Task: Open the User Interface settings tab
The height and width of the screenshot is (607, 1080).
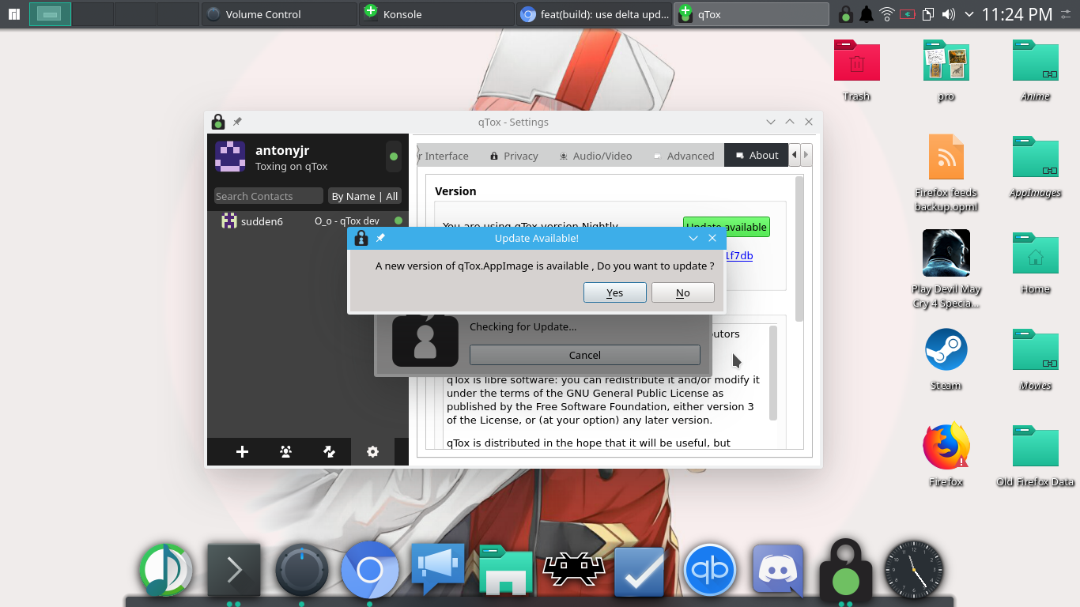Action: [444, 156]
